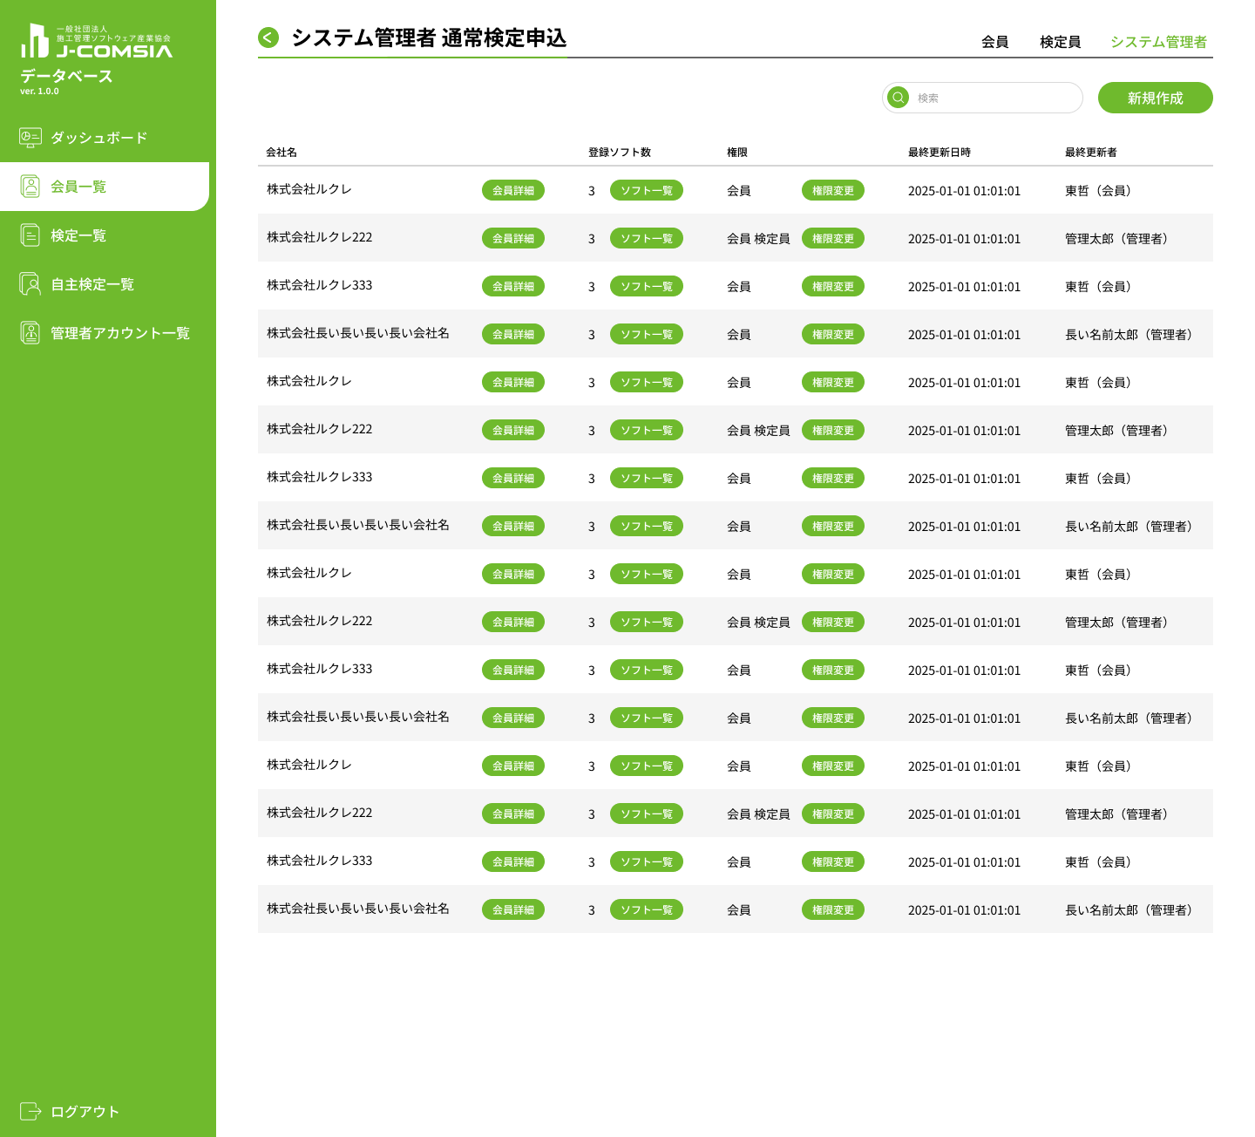Click the J-COMSIA logo
1255x1137 pixels.
[96, 42]
